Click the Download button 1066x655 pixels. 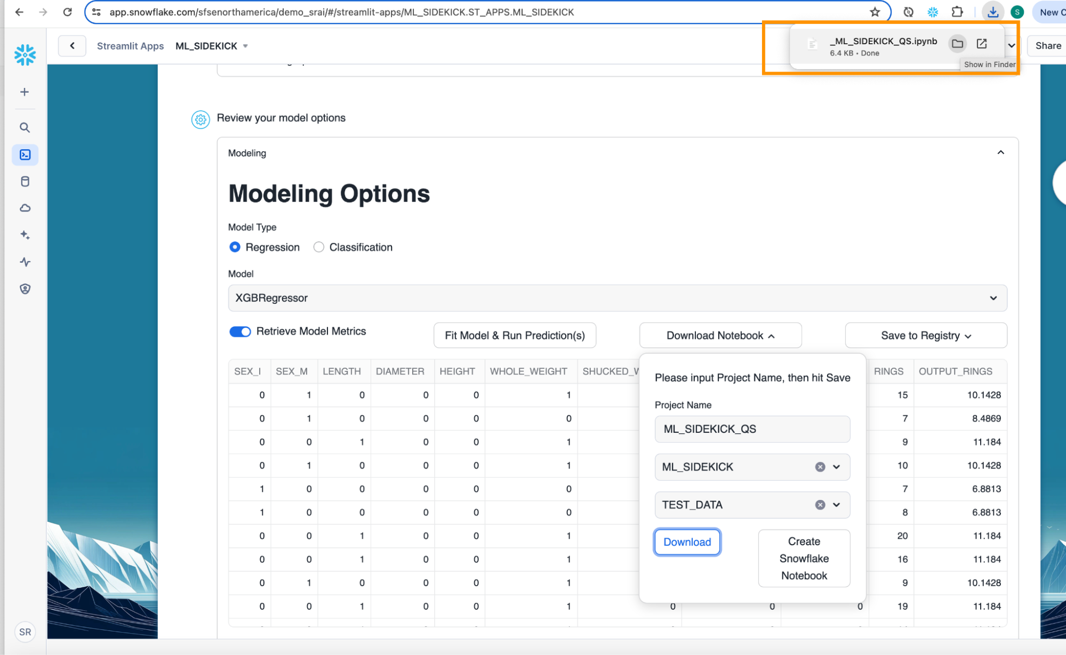pos(687,542)
